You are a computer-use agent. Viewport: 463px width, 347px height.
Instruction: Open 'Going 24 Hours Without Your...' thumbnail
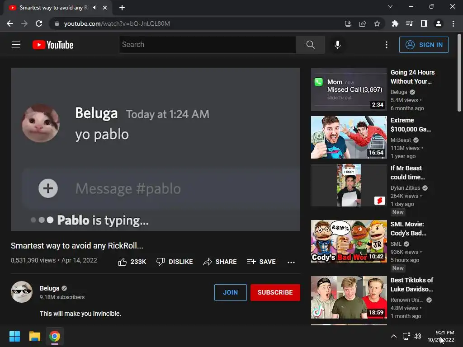coord(349,89)
